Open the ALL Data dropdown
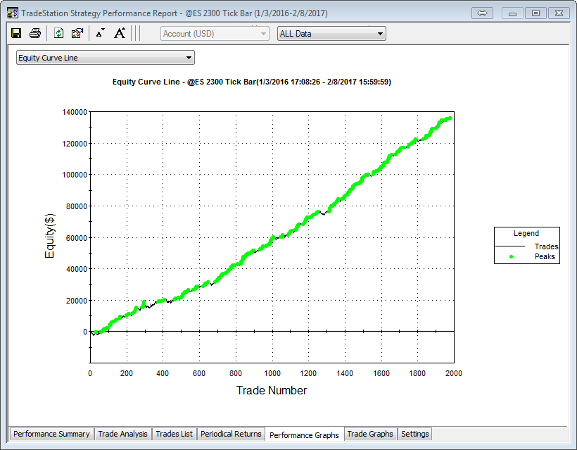Image resolution: width=577 pixels, height=450 pixels. [x=331, y=33]
